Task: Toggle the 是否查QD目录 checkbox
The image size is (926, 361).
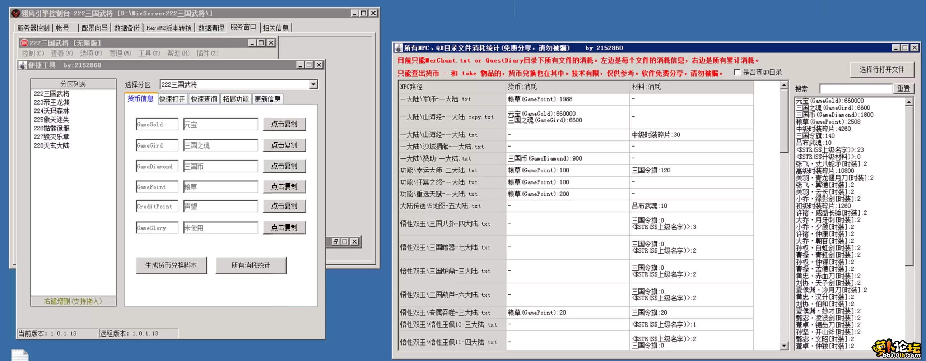Action: (736, 72)
